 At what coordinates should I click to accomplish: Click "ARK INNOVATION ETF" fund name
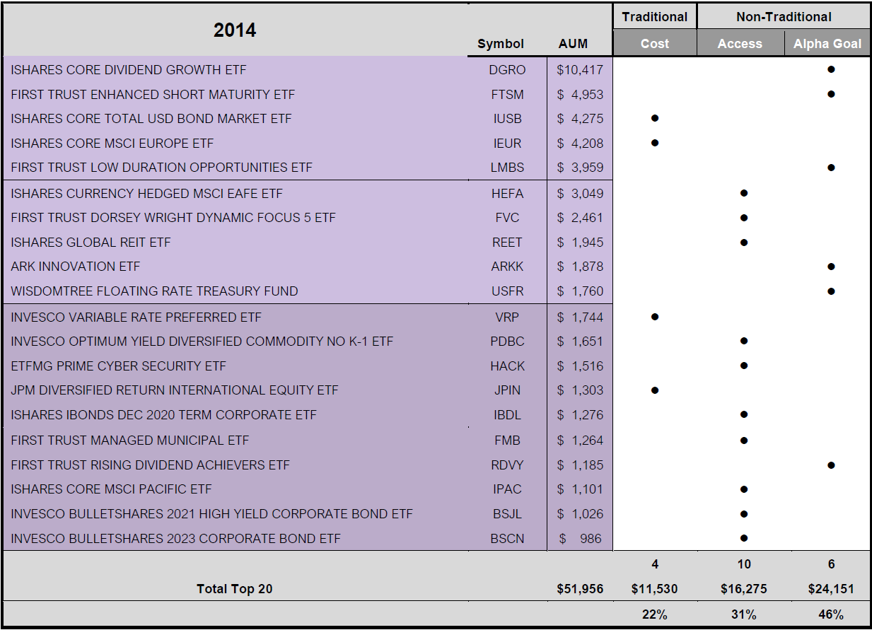coord(76,266)
